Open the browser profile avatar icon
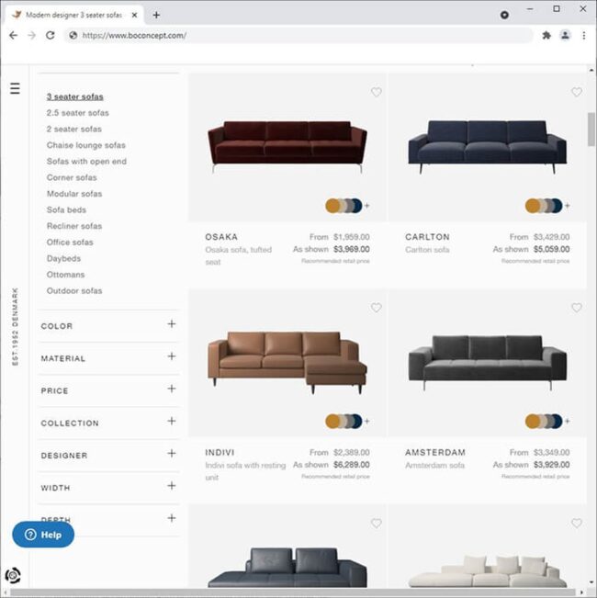Screen dimensions: 597x598 565,36
